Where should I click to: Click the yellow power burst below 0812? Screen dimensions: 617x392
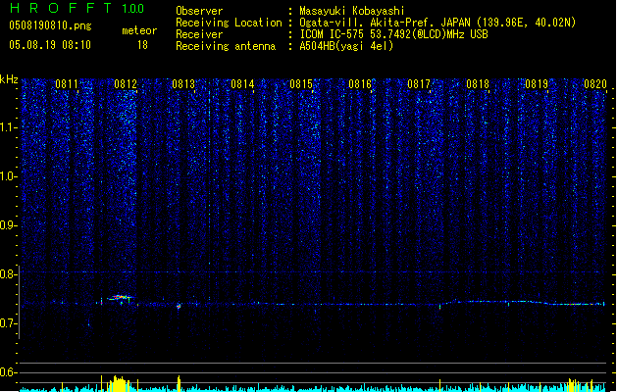tap(119, 384)
